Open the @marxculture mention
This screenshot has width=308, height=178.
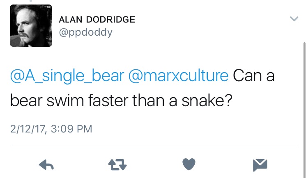[x=179, y=76]
